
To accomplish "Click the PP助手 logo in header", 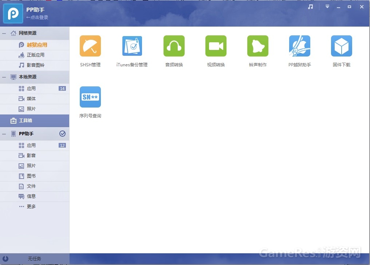I will point(13,13).
